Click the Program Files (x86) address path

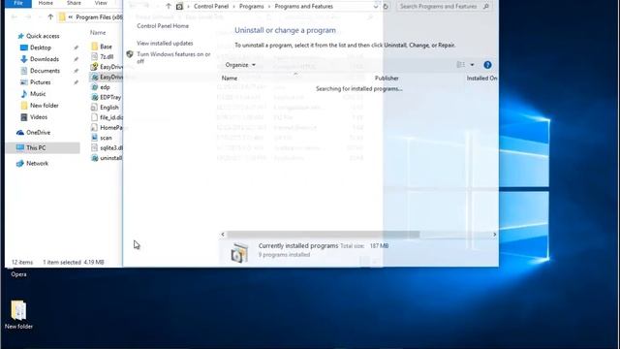click(x=99, y=17)
